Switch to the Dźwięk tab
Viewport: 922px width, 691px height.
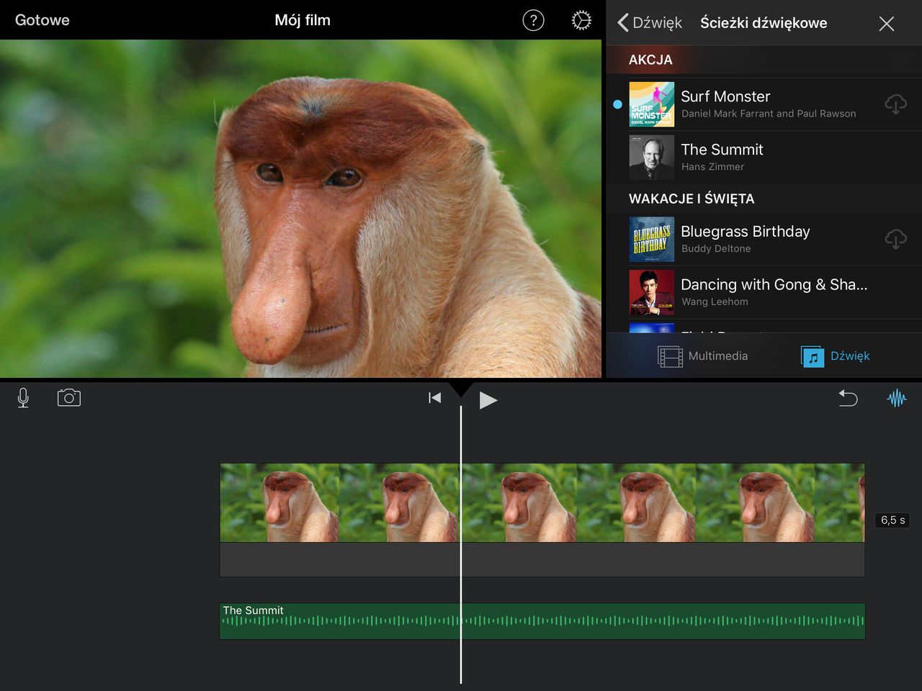[836, 356]
